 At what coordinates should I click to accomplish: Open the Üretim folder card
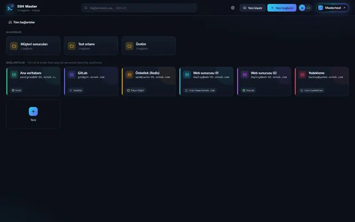149,46
